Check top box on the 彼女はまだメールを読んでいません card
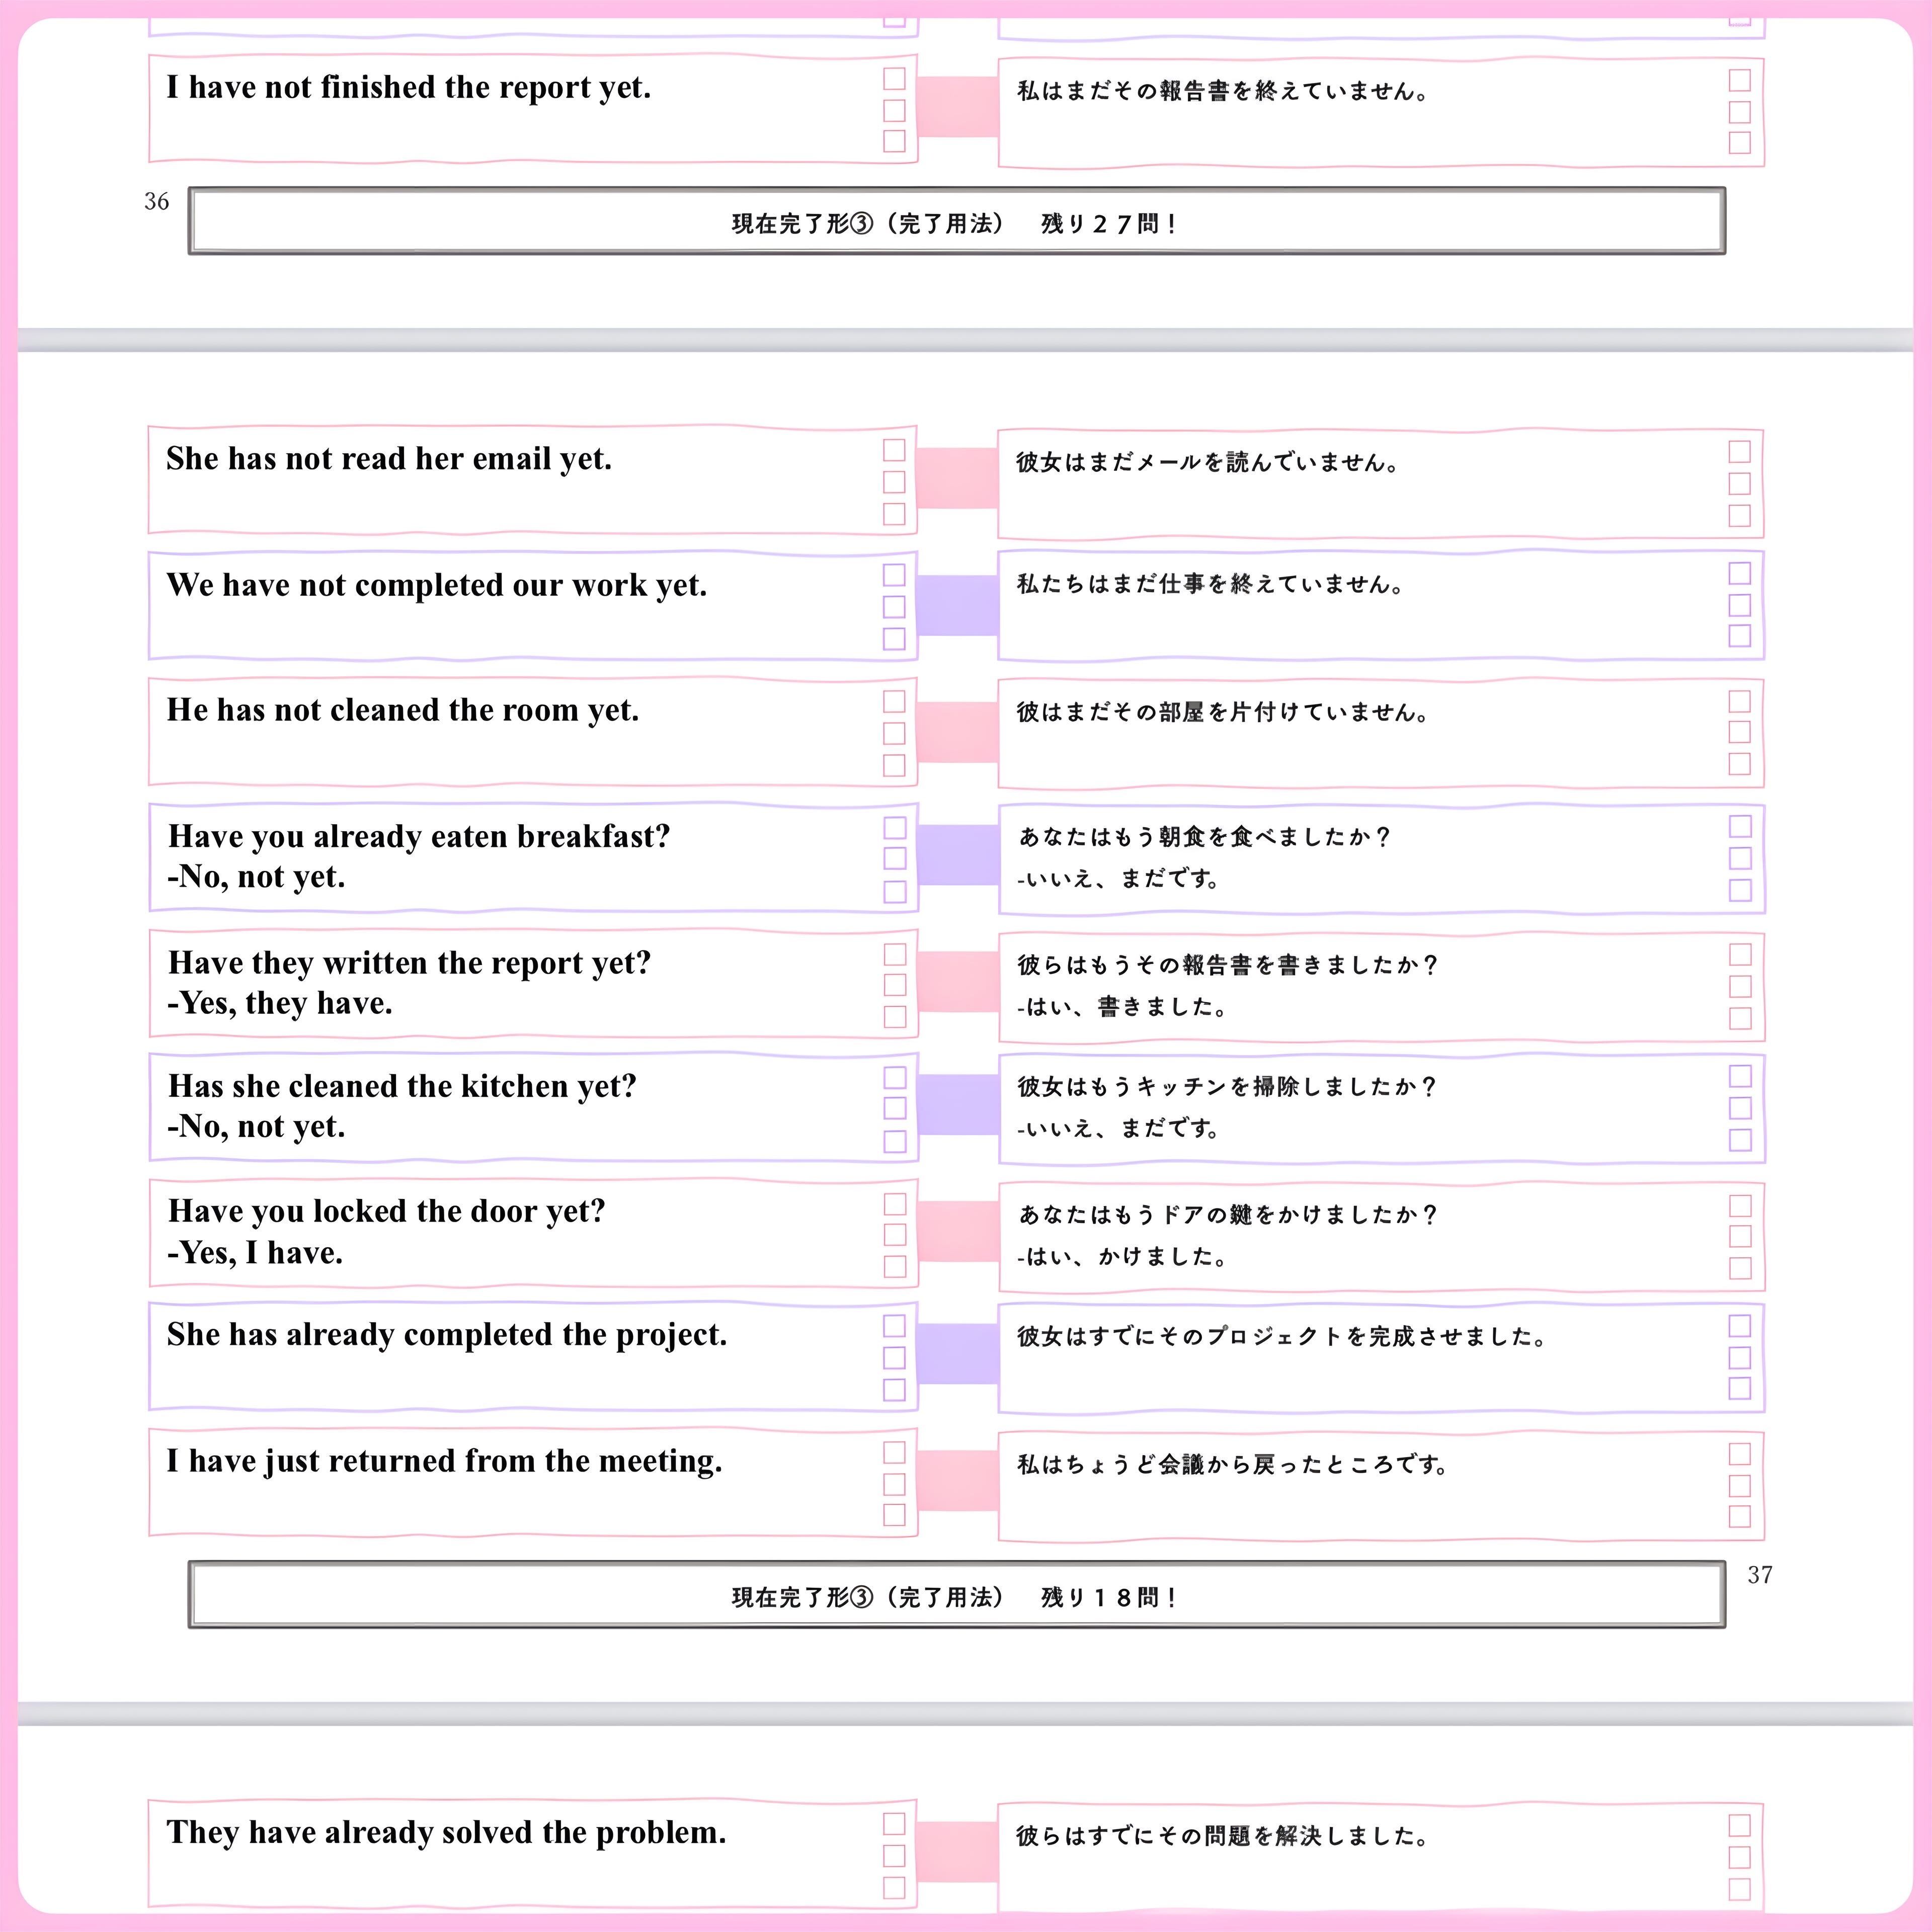This screenshot has width=1932, height=1932. [x=1740, y=452]
